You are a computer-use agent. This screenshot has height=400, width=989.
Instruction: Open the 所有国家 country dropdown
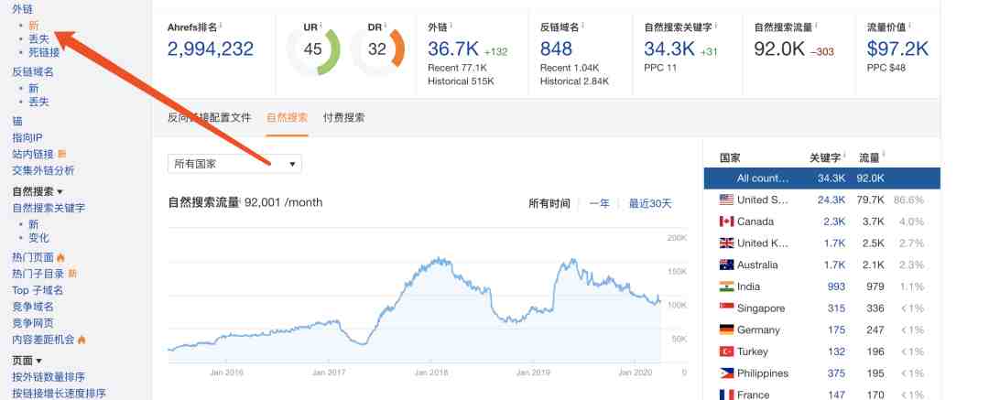(234, 164)
